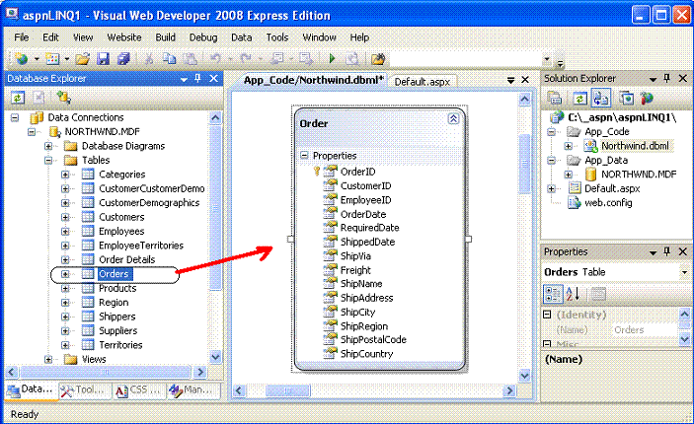Click Nest Related Files icon in Solution Explorer
This screenshot has width=694, height=424.
point(600,98)
